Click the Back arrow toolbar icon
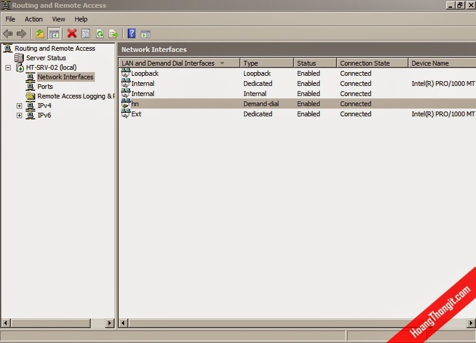 (x=8, y=33)
